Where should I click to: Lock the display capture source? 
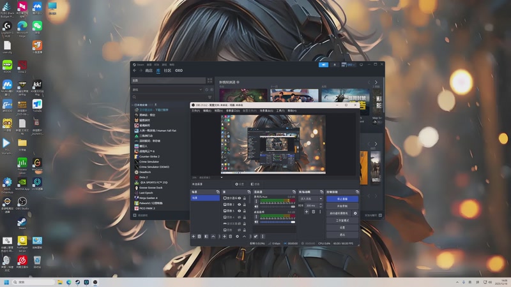click(x=245, y=198)
